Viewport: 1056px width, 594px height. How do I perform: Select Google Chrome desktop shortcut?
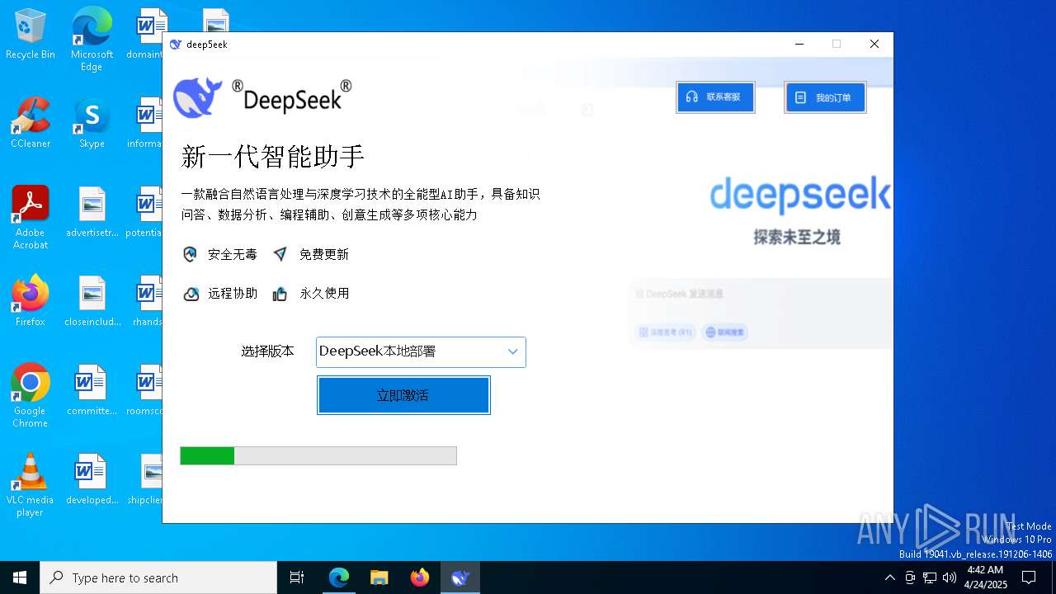click(x=31, y=396)
